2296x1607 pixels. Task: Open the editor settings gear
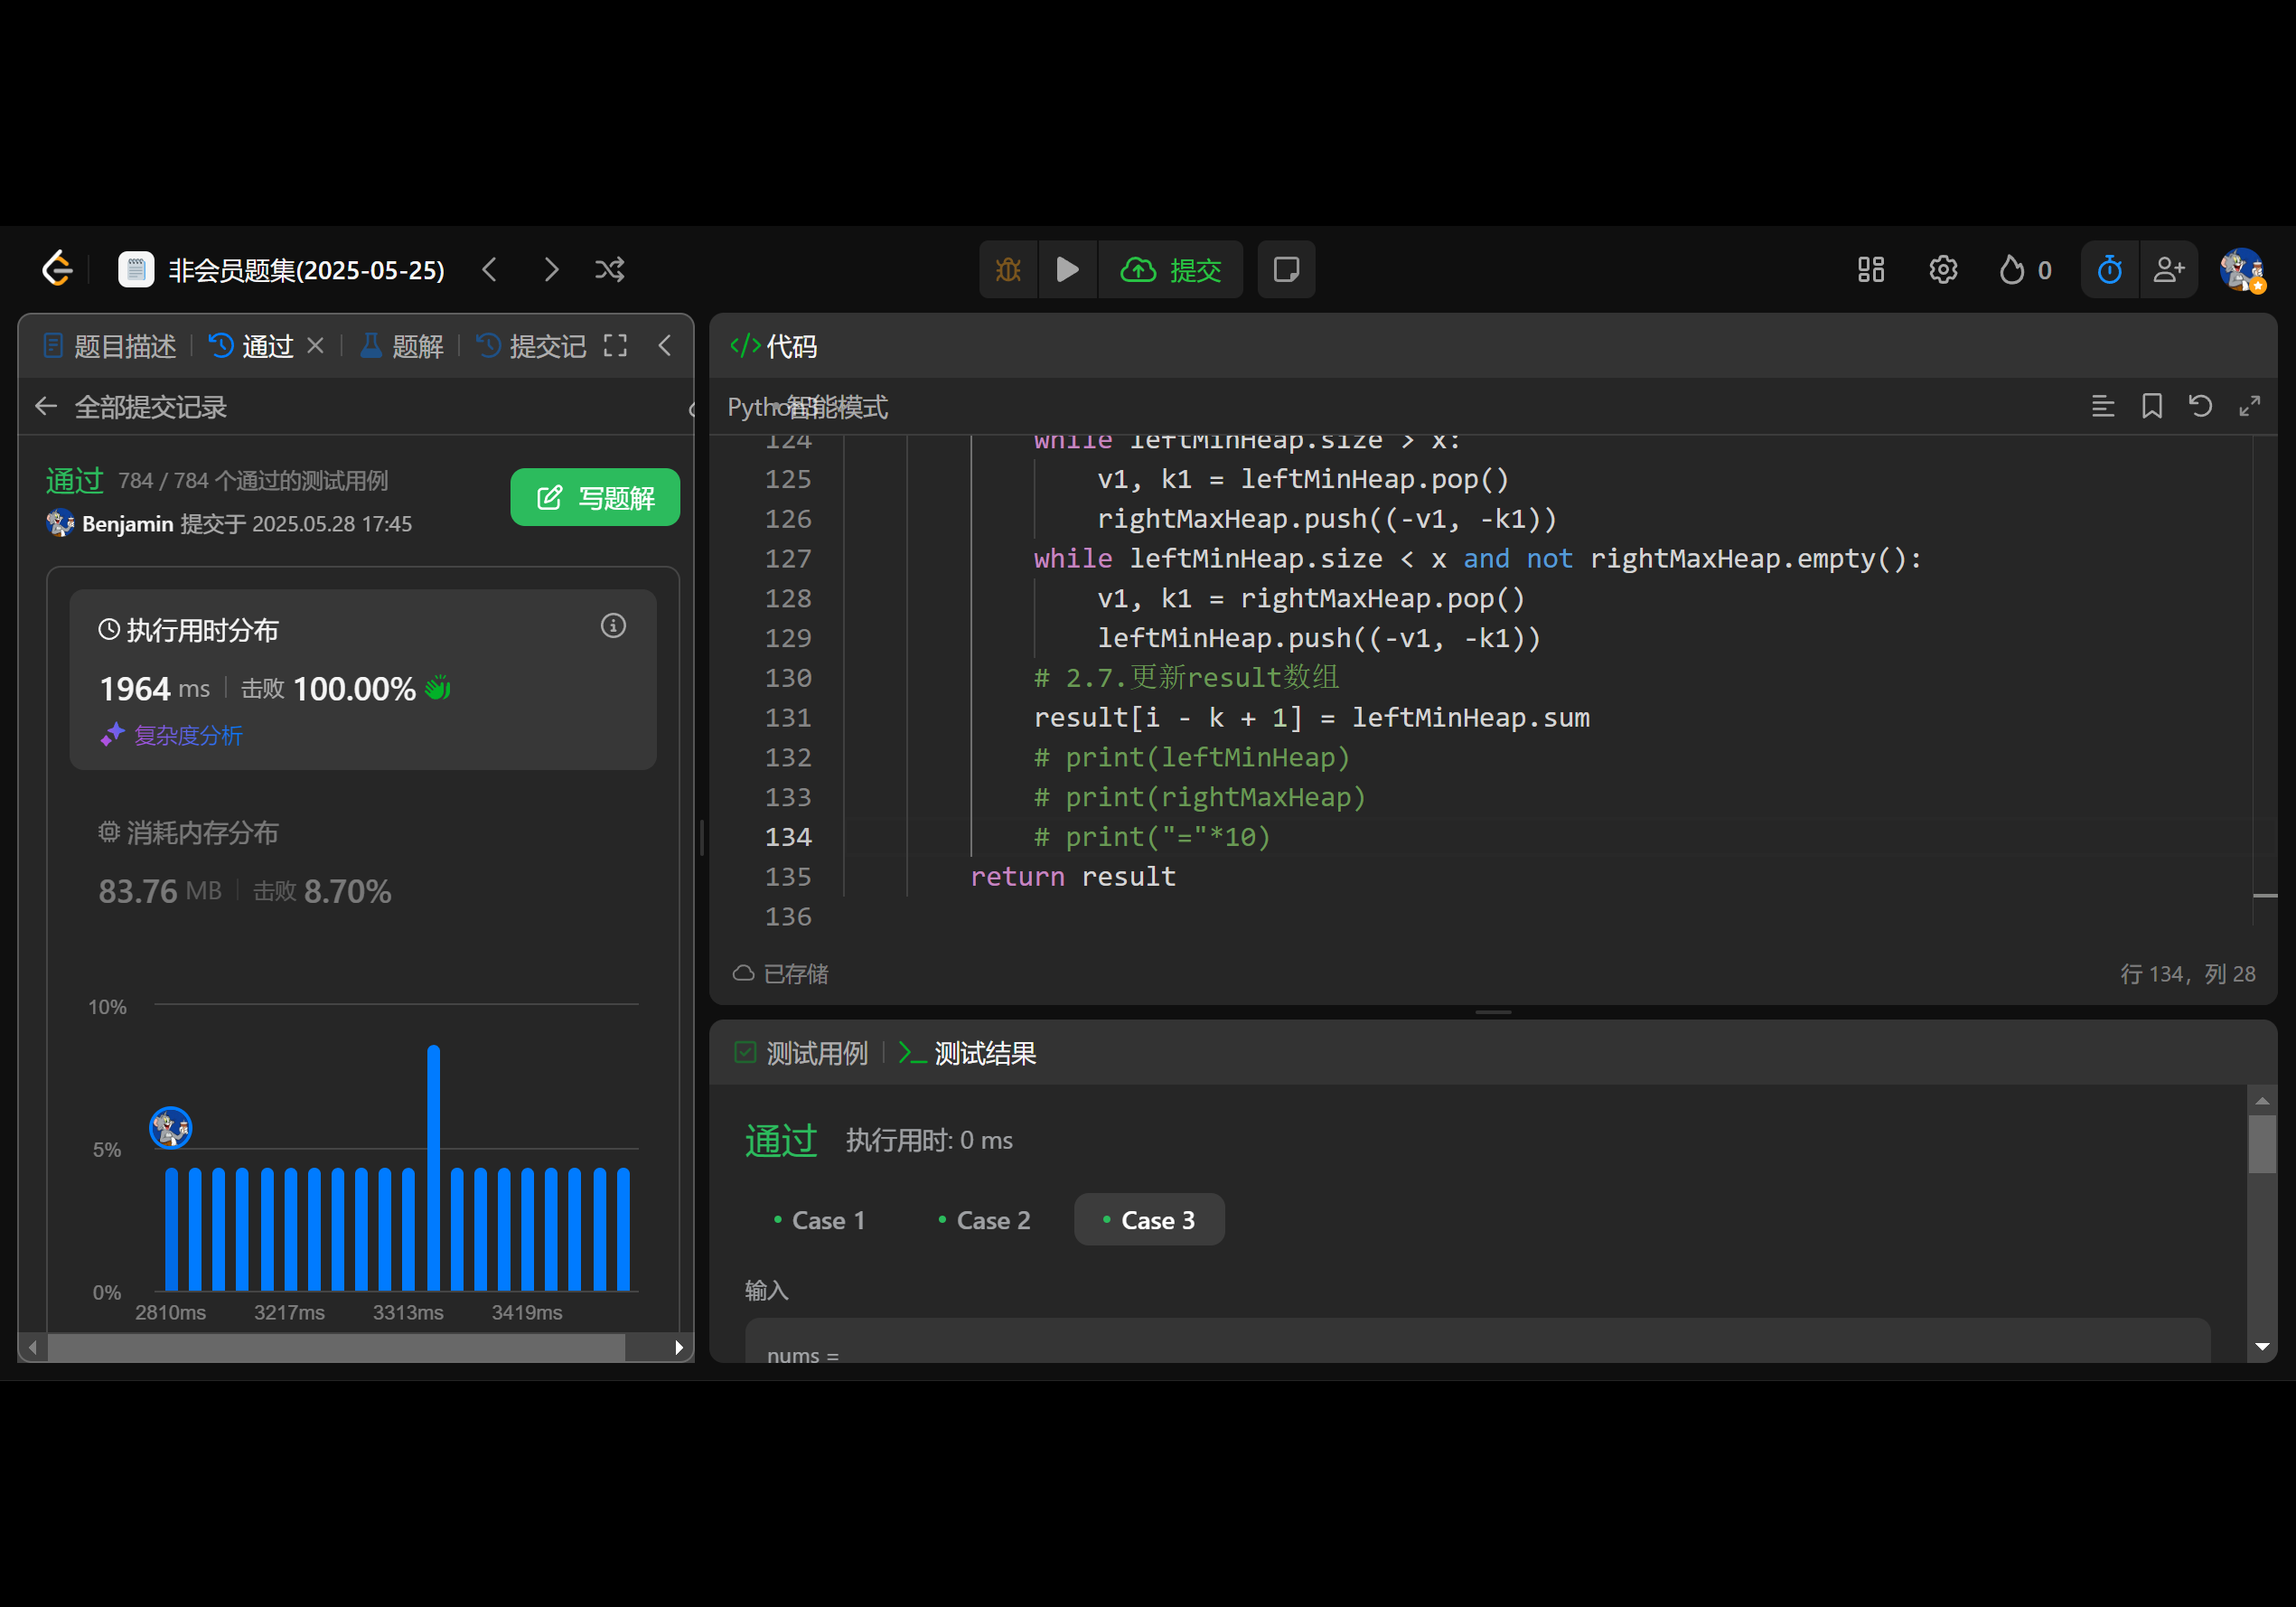pos(1942,270)
